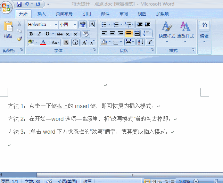Click the phonetic guide wén icon
Screen dimensions: 223x183
(x=83, y=24)
